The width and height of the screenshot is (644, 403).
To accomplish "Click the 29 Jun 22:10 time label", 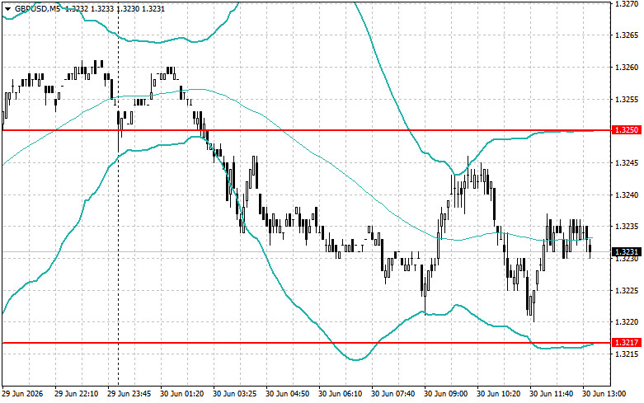I will (x=77, y=394).
